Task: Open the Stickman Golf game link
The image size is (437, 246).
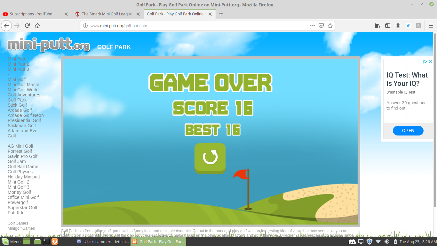Action: coord(22,126)
